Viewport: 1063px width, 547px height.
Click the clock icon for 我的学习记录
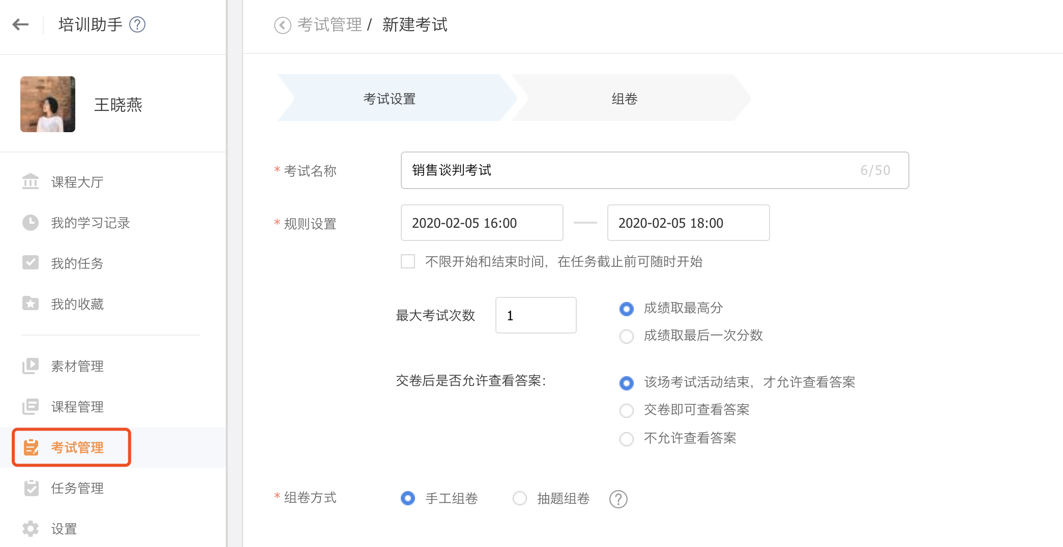point(31,223)
